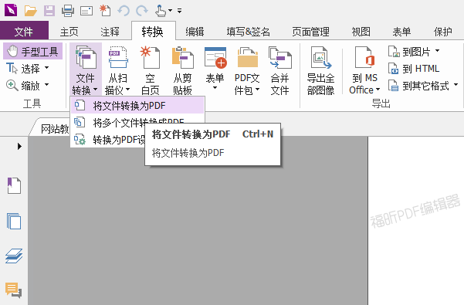Image resolution: width=464 pixels, height=305 pixels.
Task: Open the 表单 ribbon tab
Action: point(401,32)
